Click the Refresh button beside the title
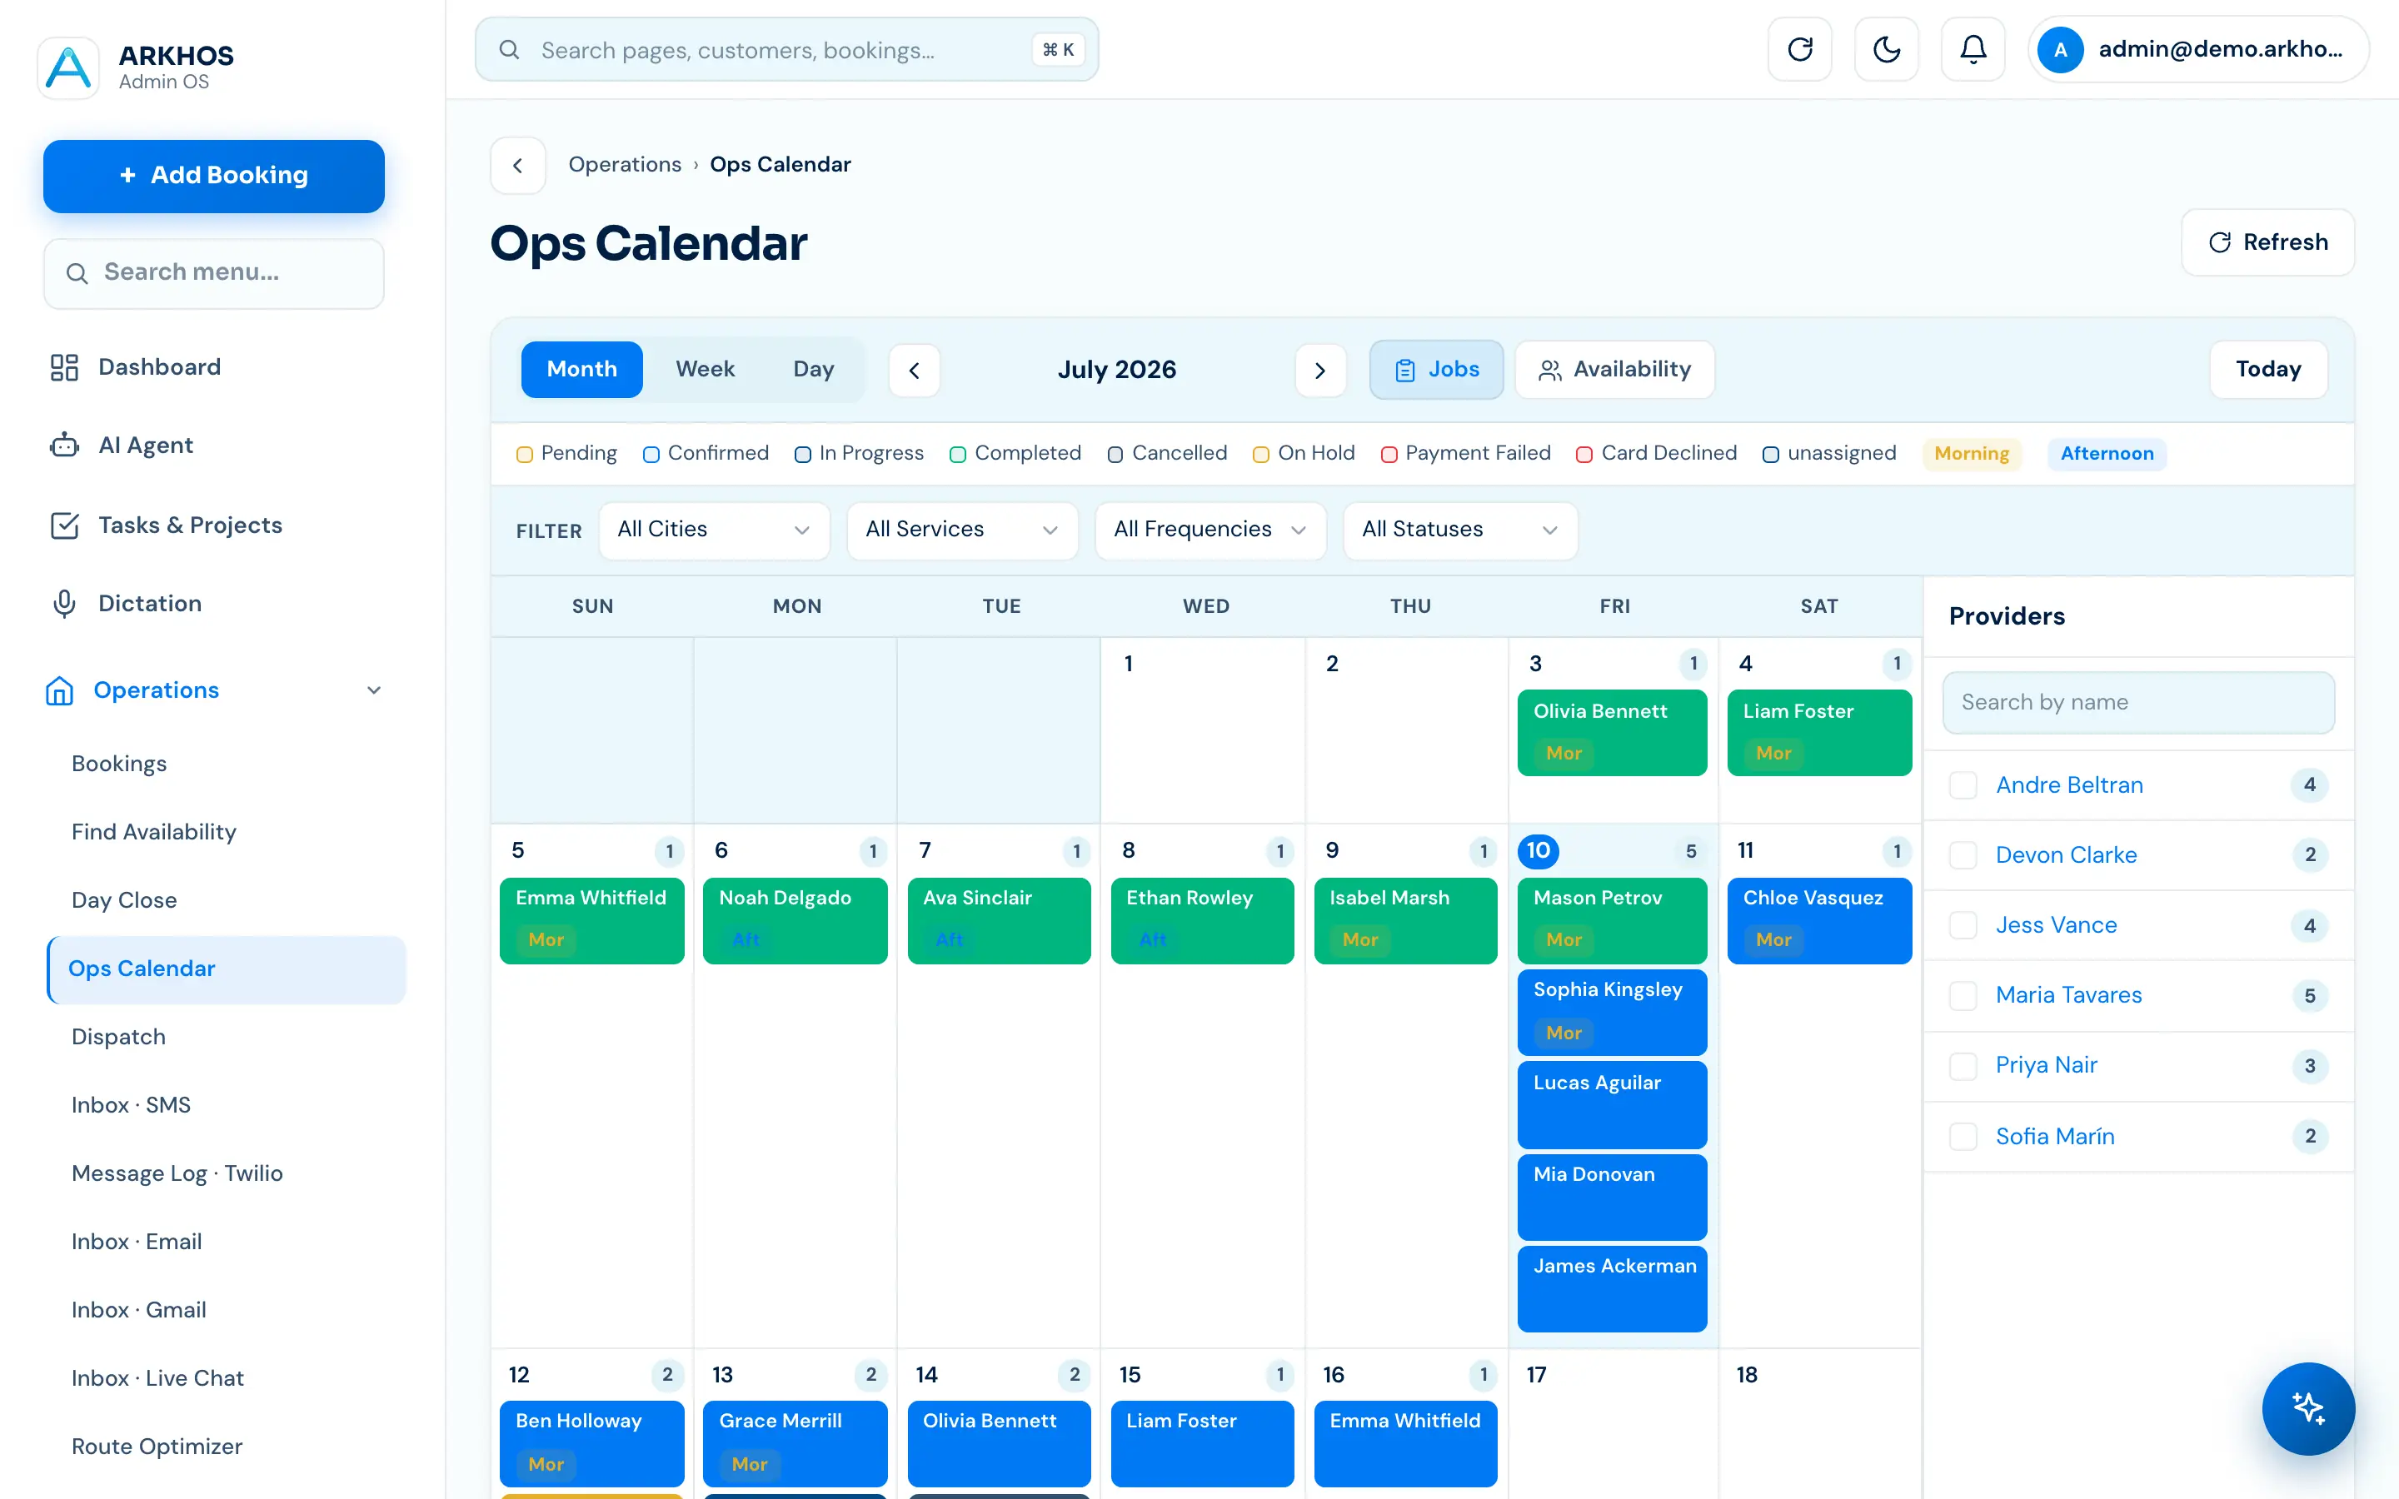 coord(2267,243)
